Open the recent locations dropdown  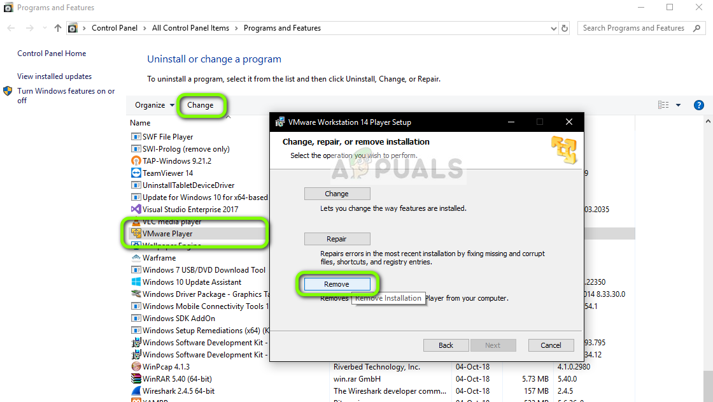(x=45, y=28)
